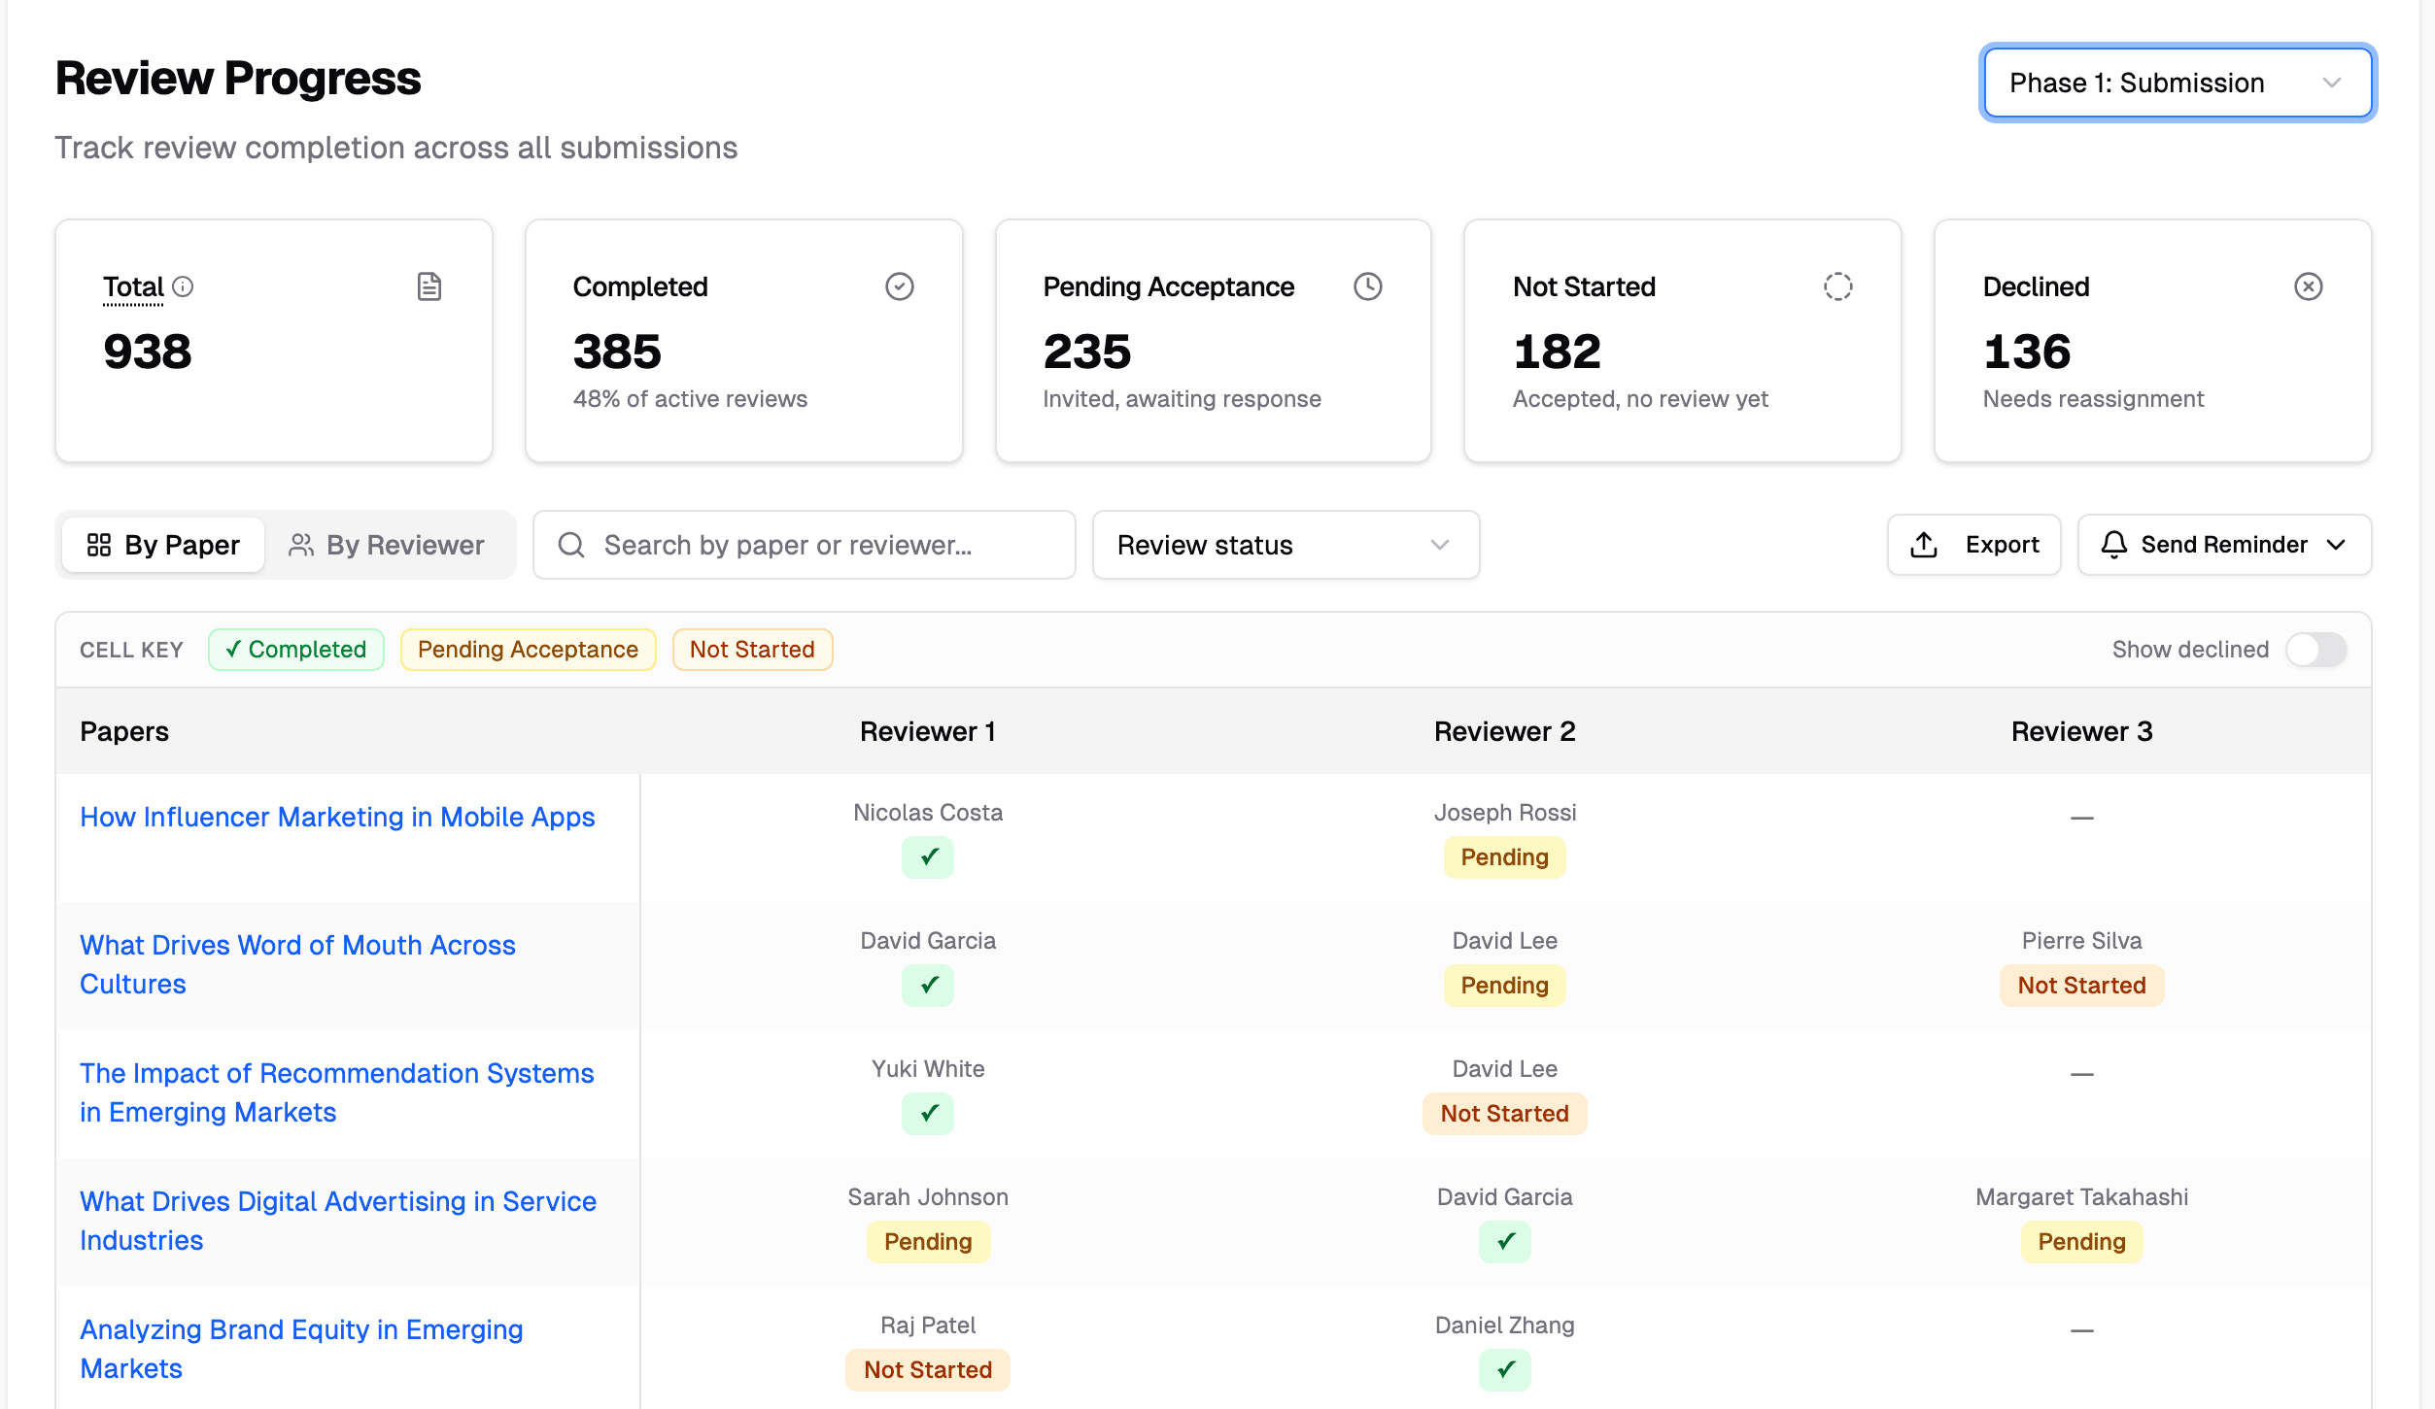Click reviewer name Joseph Rossi
The width and height of the screenshot is (2435, 1409).
tap(1505, 813)
